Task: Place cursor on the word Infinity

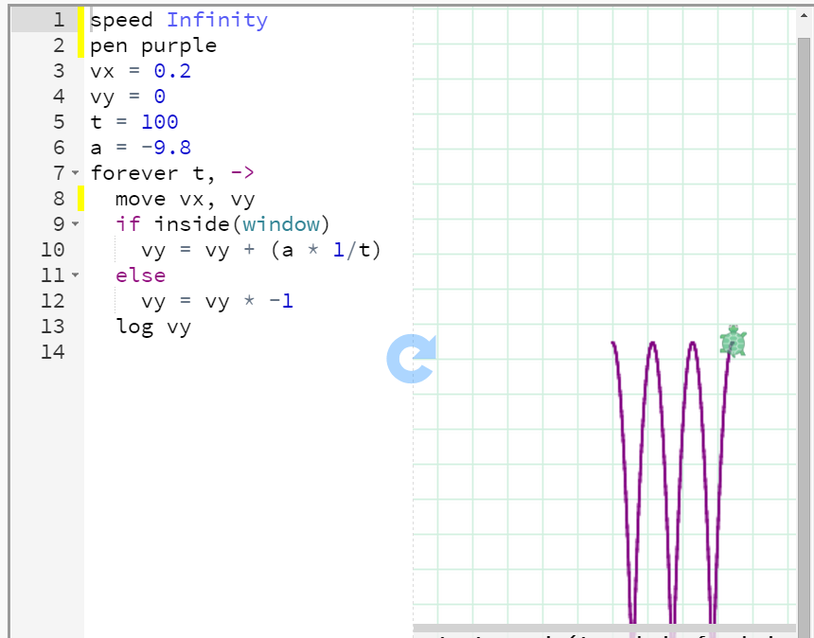Action: (217, 20)
